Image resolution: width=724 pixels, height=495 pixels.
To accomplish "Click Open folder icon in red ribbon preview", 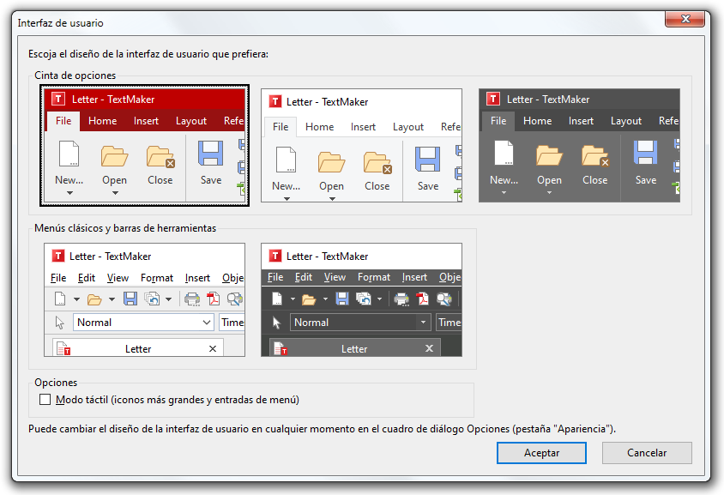I will [114, 156].
